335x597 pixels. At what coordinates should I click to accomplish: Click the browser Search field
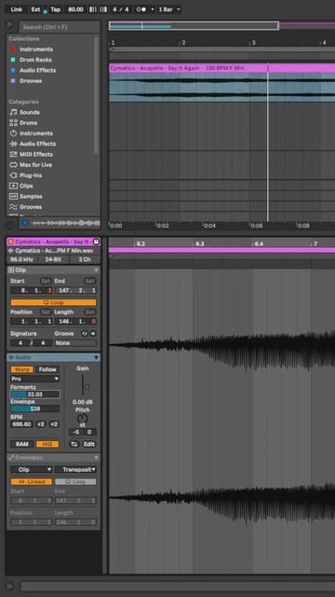60,27
